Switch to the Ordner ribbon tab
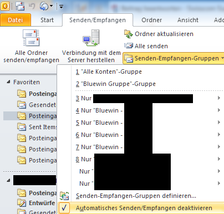 pyautogui.click(x=152, y=20)
